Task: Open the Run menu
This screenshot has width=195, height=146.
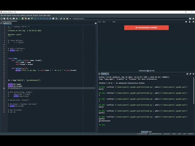Action: click(19, 16)
